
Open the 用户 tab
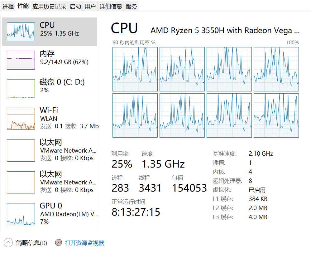90,6
